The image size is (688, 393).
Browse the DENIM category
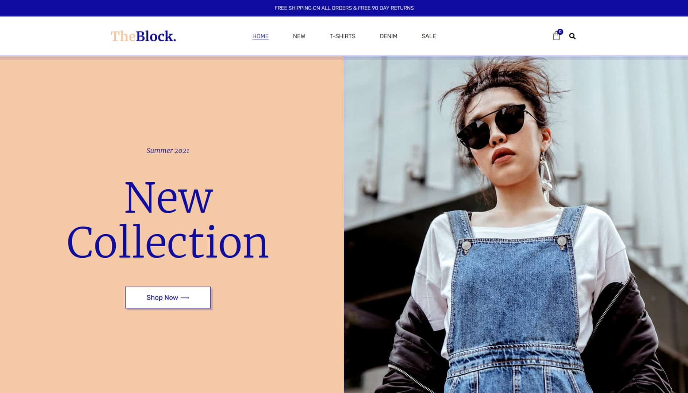(x=388, y=36)
